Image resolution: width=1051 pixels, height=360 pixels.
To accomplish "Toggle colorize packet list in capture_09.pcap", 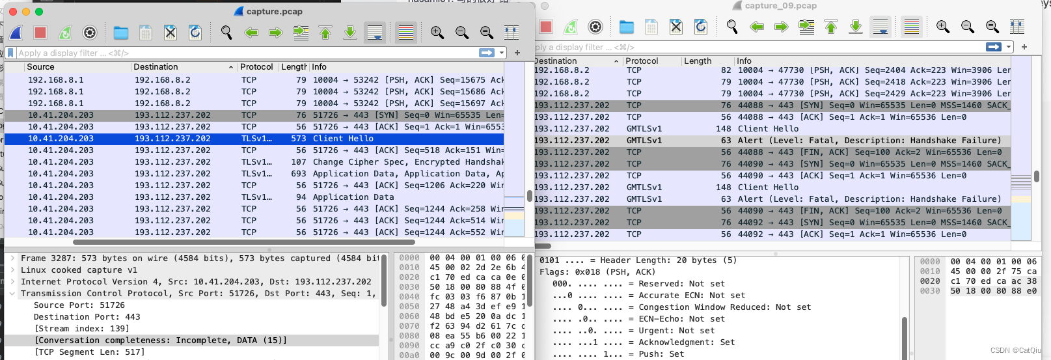I will 912,27.
